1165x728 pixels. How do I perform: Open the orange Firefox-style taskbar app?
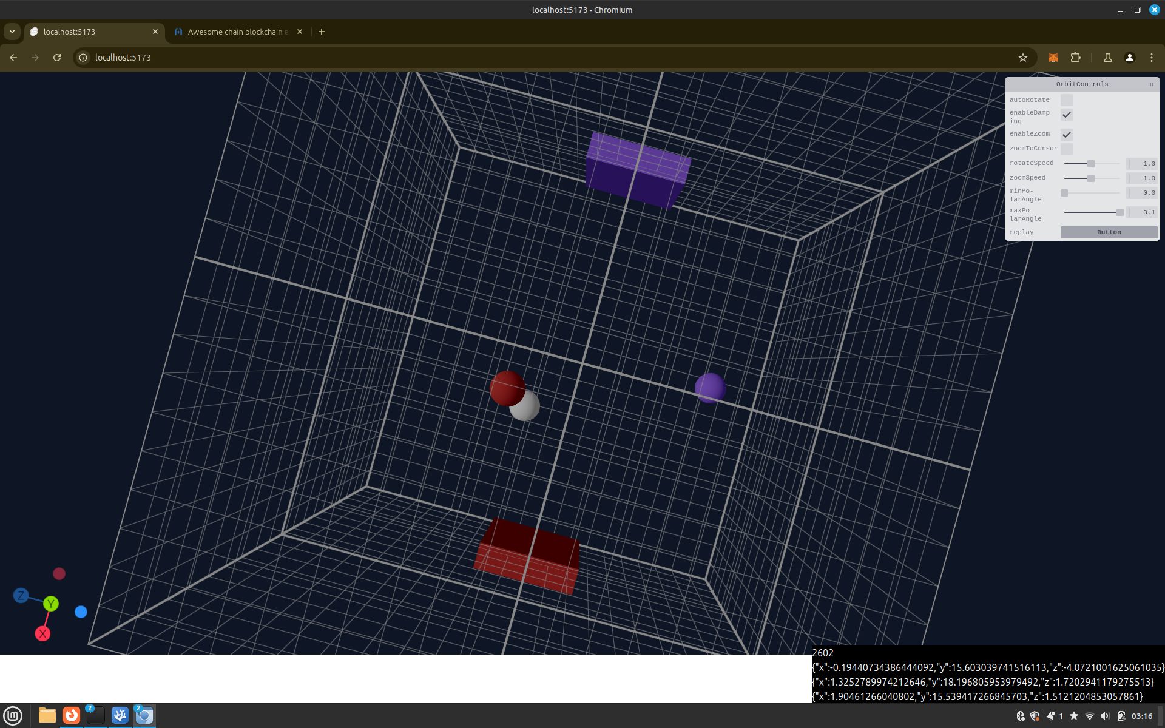click(x=72, y=716)
